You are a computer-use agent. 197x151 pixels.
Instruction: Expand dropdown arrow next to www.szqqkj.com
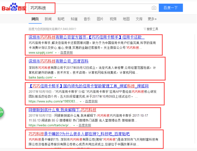click(x=56, y=53)
